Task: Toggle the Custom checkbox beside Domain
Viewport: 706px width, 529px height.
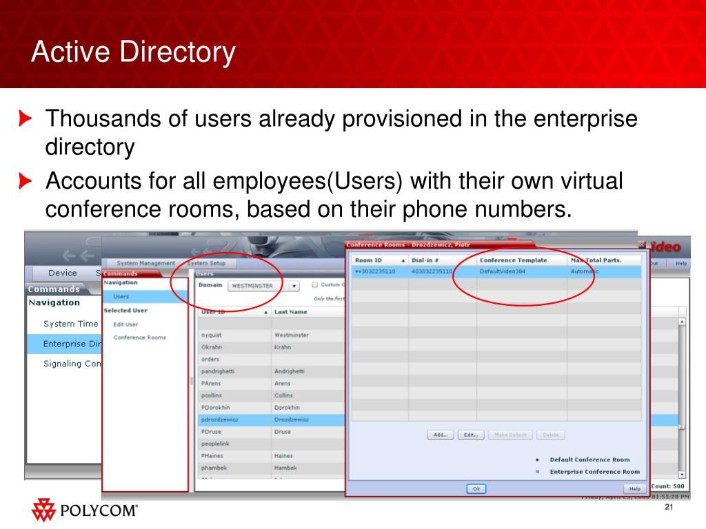Action: click(x=314, y=284)
